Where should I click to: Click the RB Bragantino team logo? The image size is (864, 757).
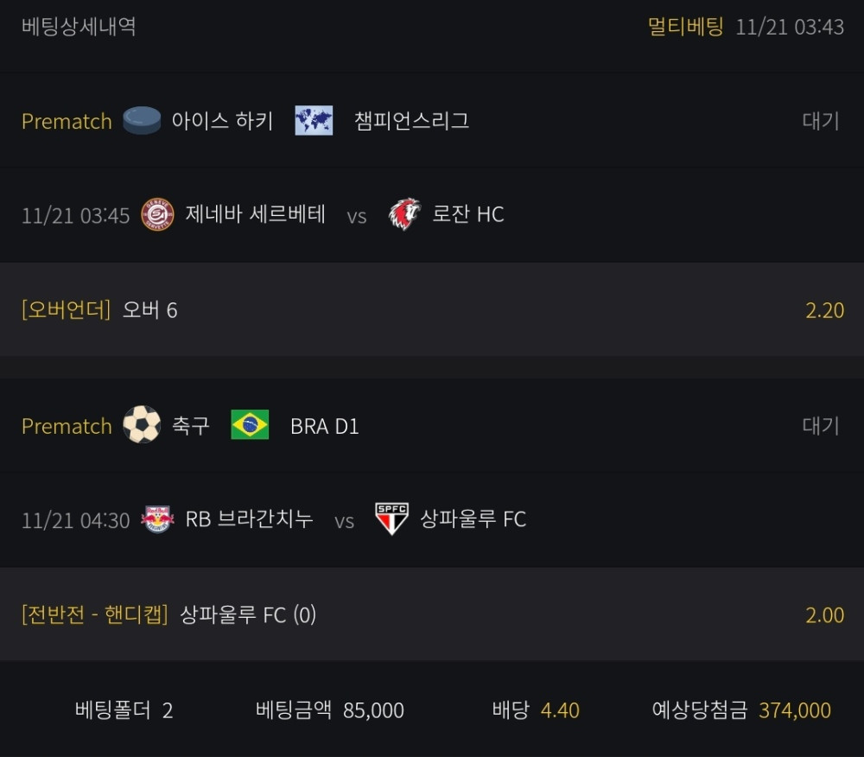157,519
